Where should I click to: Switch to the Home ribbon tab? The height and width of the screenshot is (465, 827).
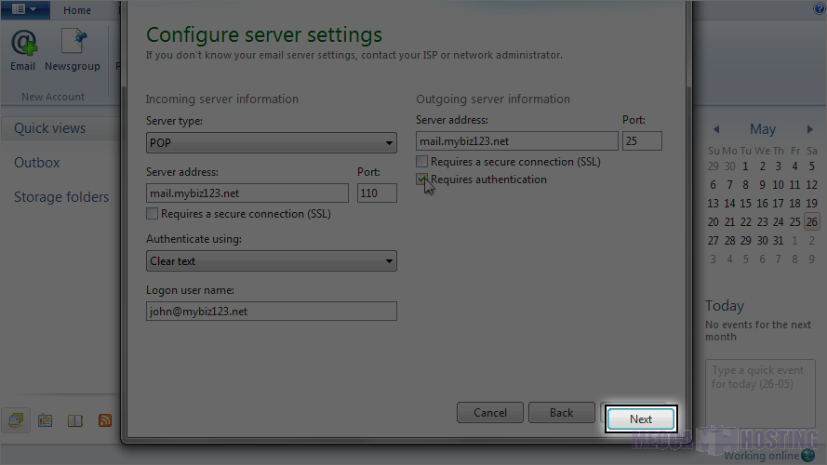point(77,10)
